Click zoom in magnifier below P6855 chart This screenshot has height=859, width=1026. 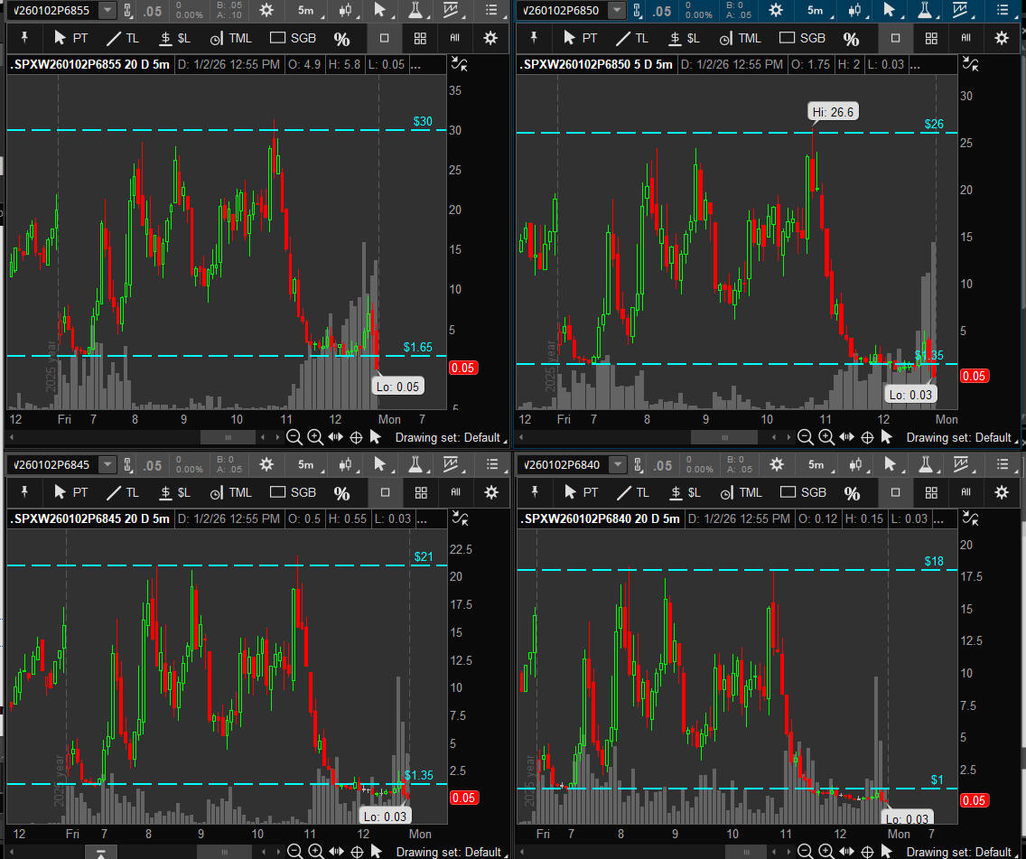point(315,437)
